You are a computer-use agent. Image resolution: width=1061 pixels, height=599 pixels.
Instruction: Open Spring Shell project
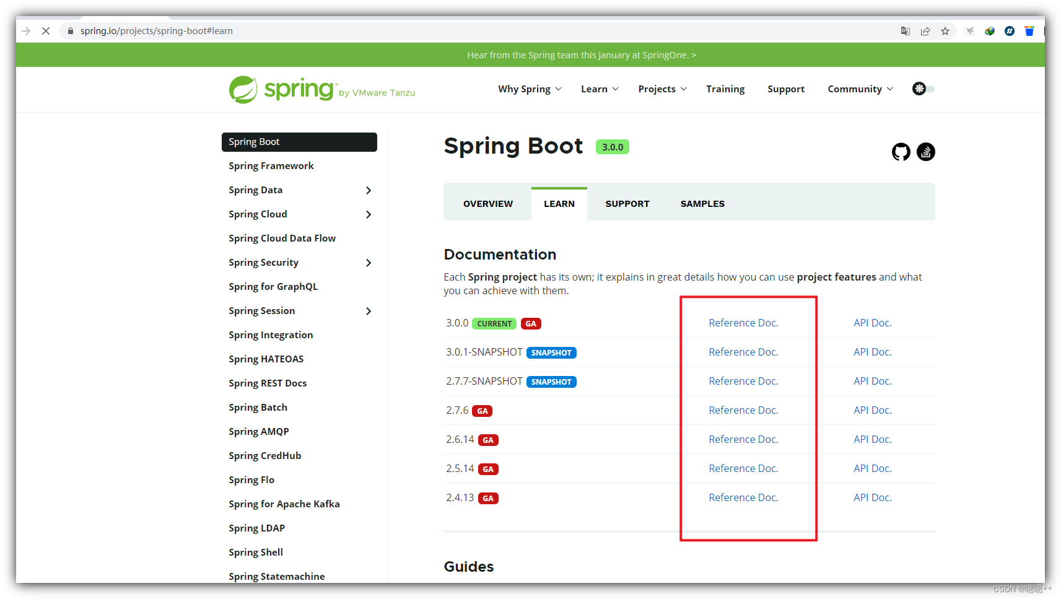point(256,553)
